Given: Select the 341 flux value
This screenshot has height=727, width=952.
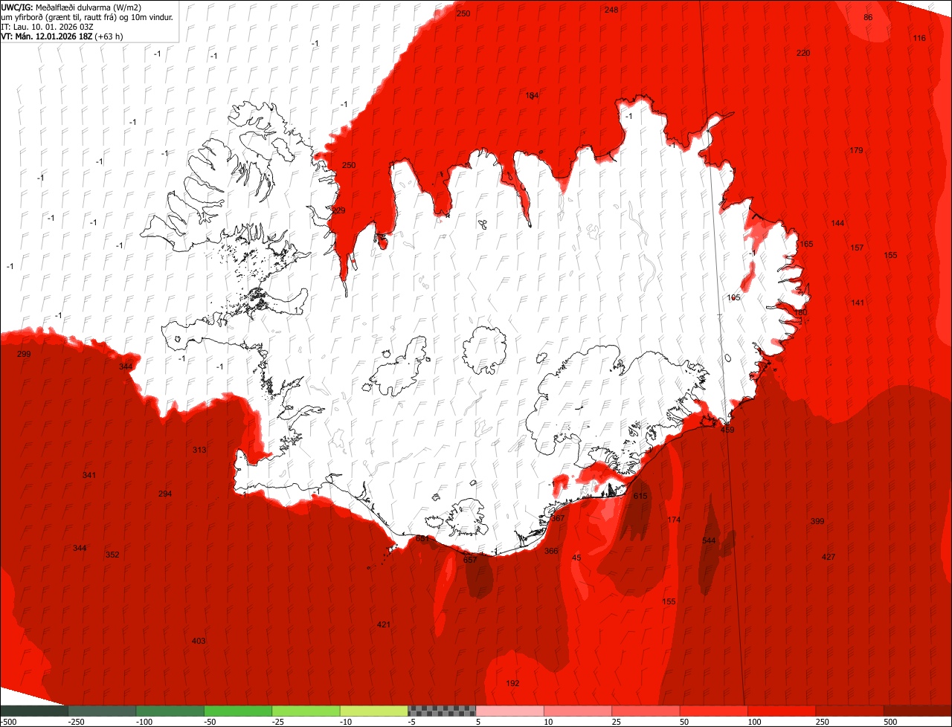Looking at the screenshot, I should [89, 475].
